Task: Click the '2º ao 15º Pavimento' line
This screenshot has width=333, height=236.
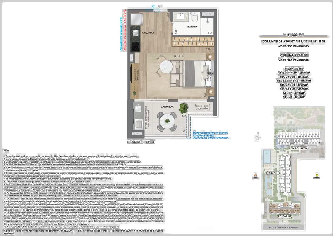Action: (x=294, y=46)
